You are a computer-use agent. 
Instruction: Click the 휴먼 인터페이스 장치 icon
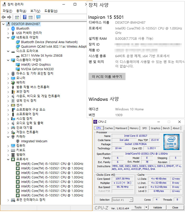(x=13, y=200)
